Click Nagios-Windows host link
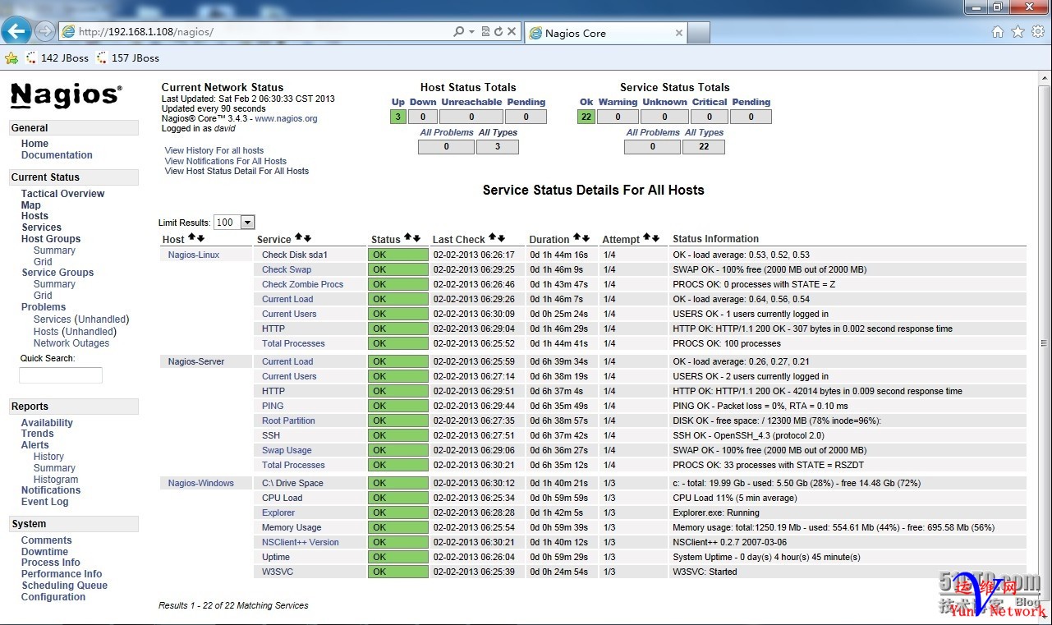 [x=201, y=483]
